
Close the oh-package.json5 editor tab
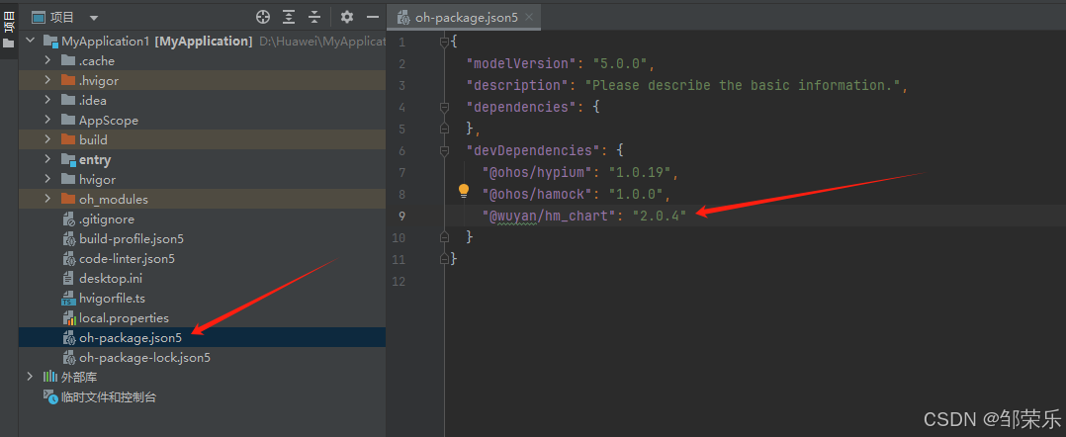[x=530, y=17]
